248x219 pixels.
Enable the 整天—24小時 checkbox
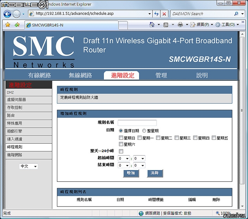121,151
